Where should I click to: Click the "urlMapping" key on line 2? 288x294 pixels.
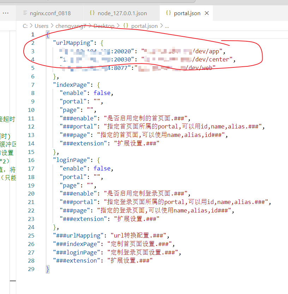tap(72, 43)
